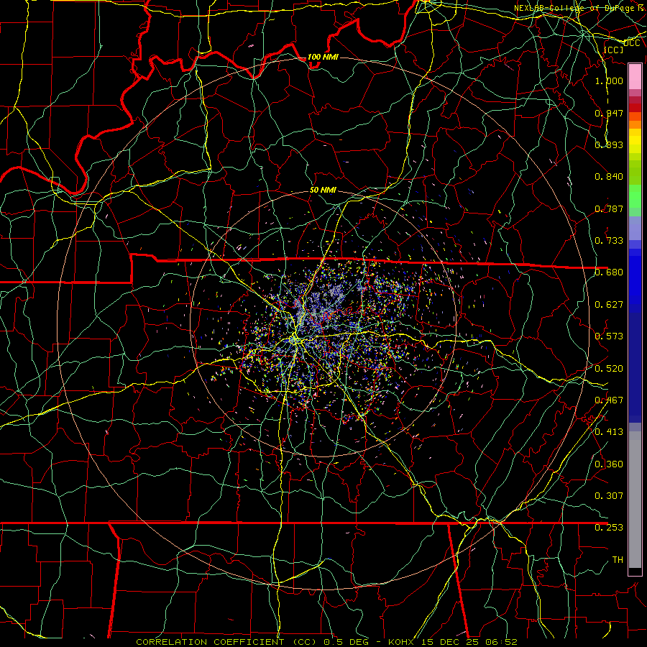647x647 pixels.
Task: Click '0.5 DEG' elevation in bottom caption
Action: 346,642
